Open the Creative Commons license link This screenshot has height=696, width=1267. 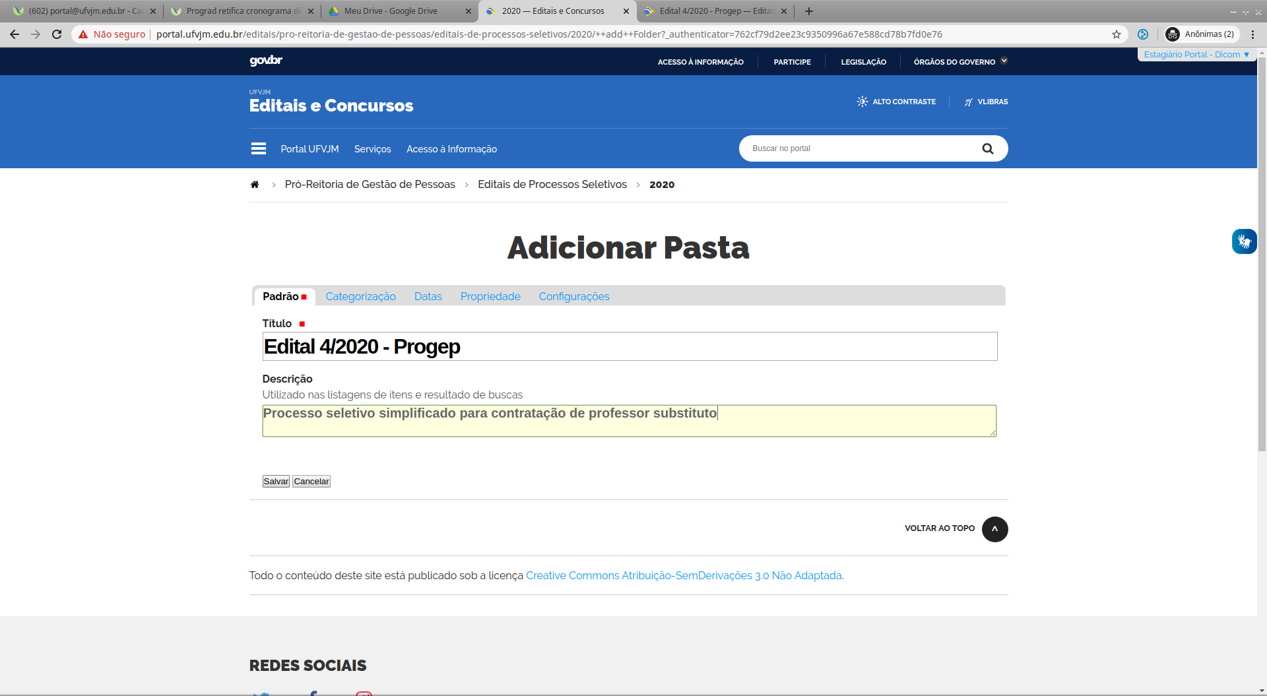[684, 576]
